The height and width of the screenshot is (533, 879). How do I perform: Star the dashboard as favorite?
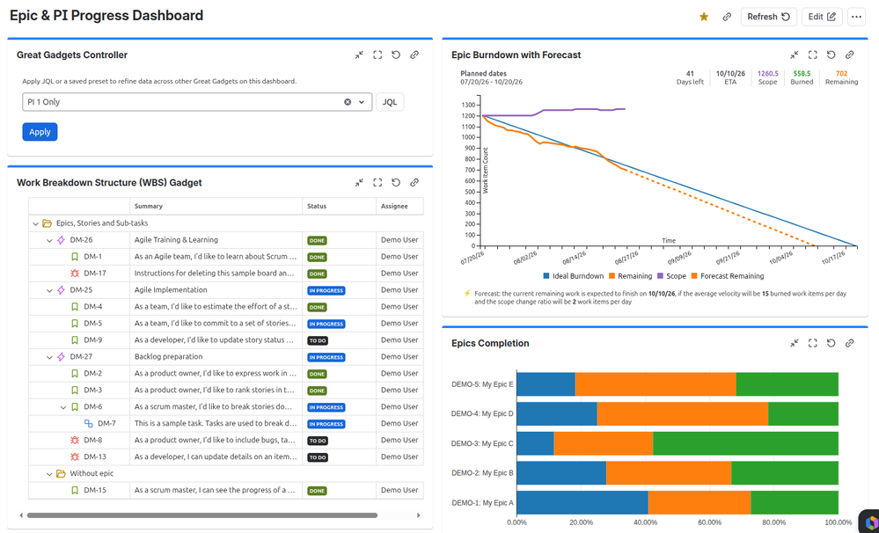[x=704, y=17]
